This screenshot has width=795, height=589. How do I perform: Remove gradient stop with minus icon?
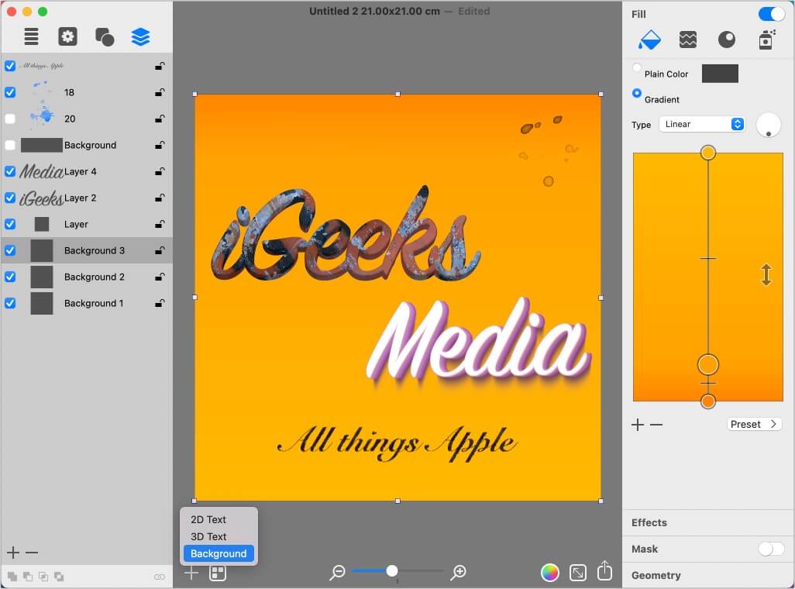coord(656,425)
